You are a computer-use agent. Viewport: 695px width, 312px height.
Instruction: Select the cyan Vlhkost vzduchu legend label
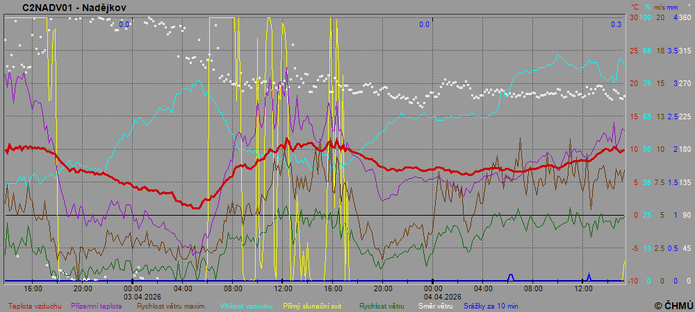(x=247, y=305)
